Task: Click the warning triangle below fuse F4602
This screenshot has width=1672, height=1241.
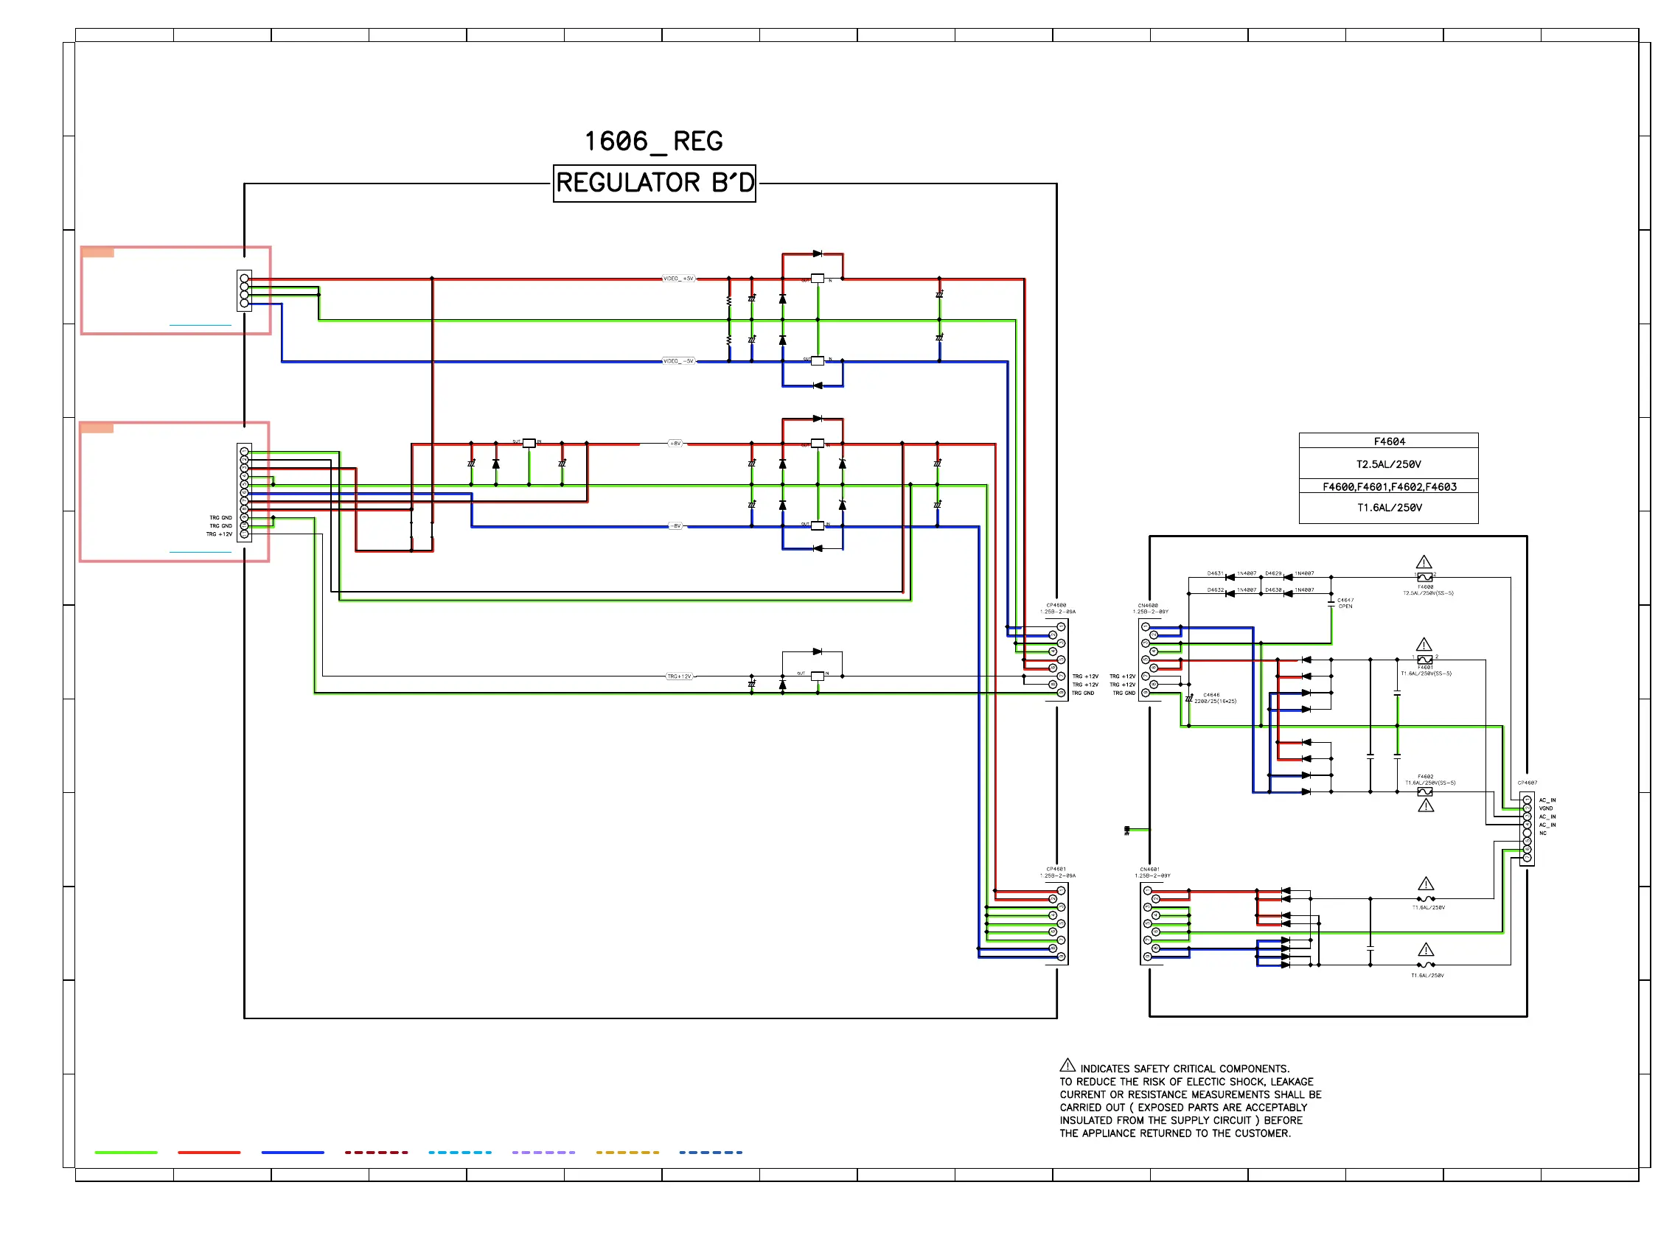Action: tap(1426, 806)
